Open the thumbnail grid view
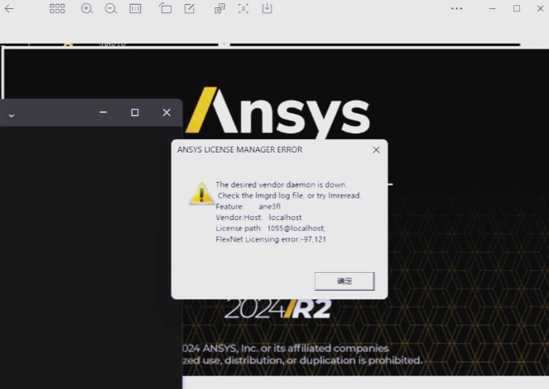 [57, 8]
